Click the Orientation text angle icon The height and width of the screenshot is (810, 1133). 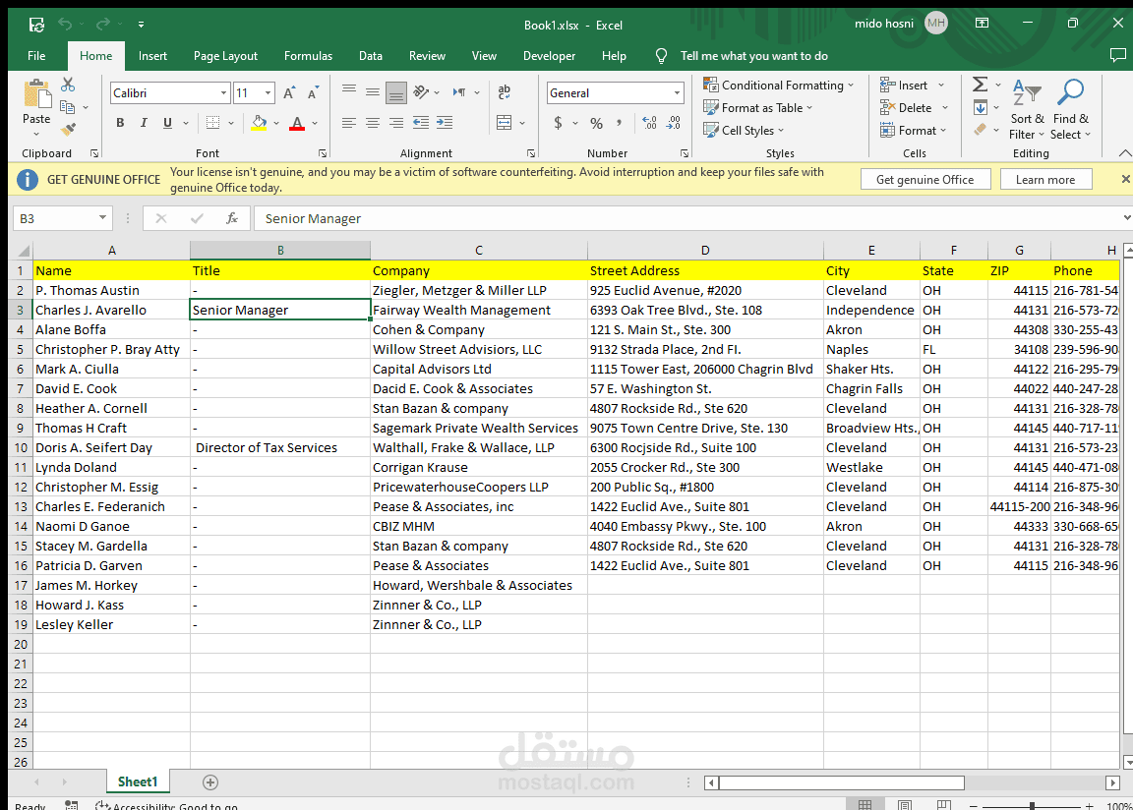point(421,92)
